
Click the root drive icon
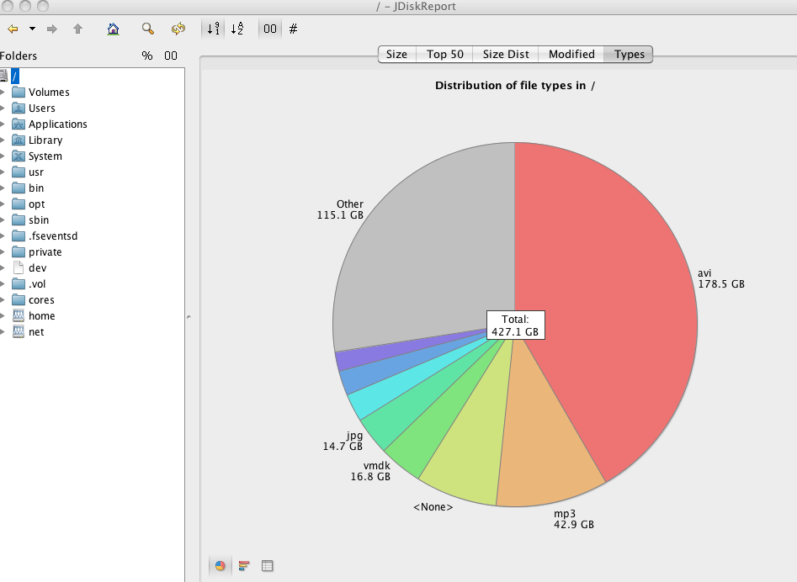click(4, 77)
